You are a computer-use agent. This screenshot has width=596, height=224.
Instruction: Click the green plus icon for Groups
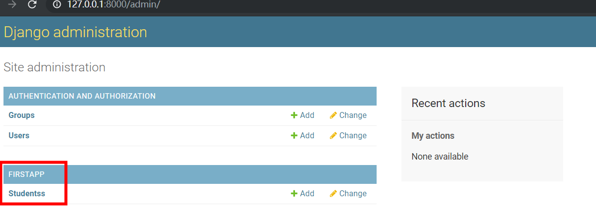tap(294, 115)
